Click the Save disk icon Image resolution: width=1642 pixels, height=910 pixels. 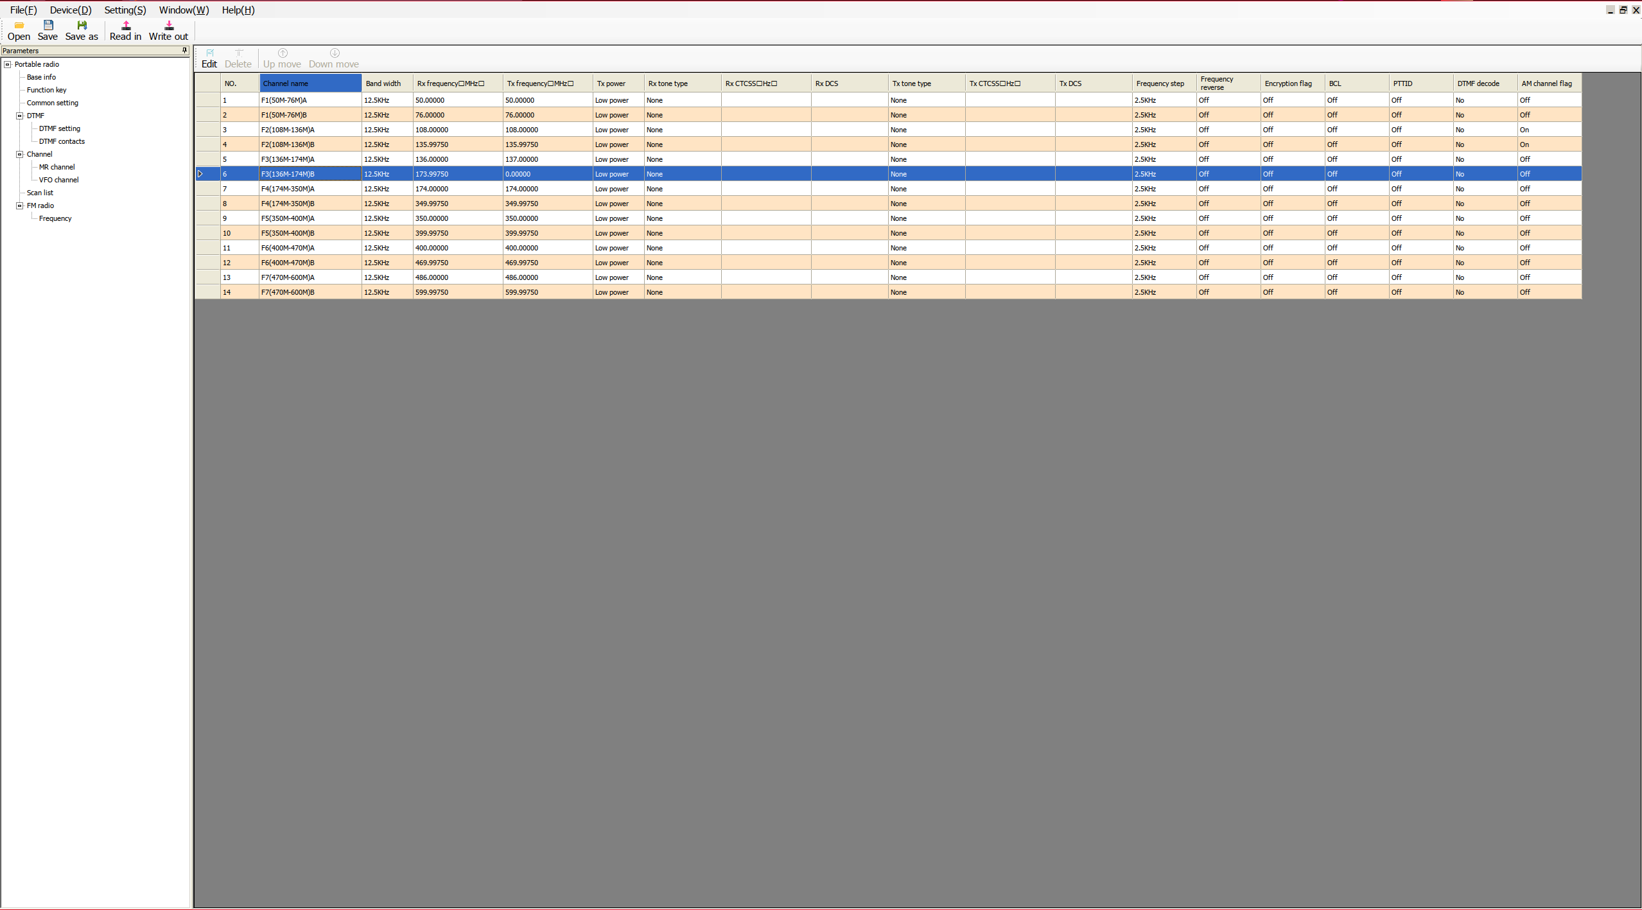point(48,26)
